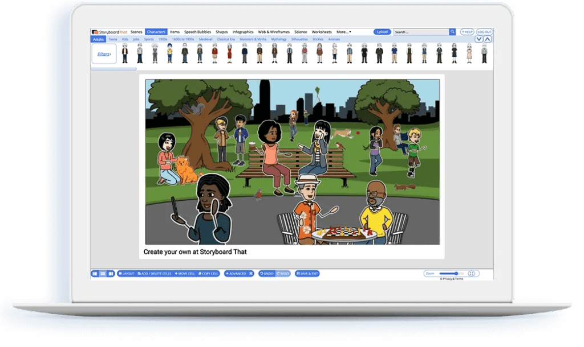Click the storyboard park scene cell
584x347 pixels.
click(x=293, y=162)
